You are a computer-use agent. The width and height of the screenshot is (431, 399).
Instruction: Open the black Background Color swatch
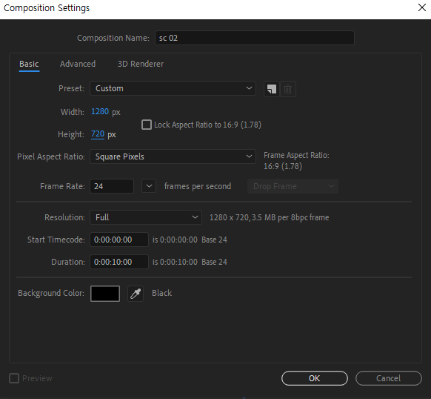(x=105, y=294)
